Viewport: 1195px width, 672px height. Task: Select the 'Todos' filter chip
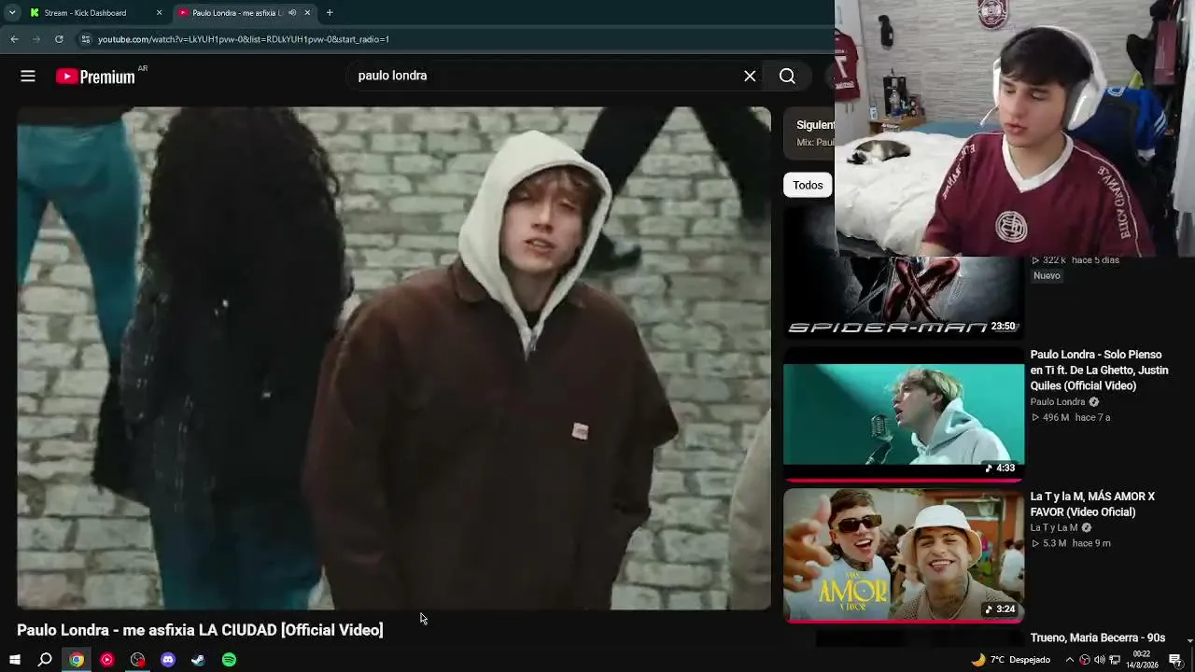pos(808,185)
